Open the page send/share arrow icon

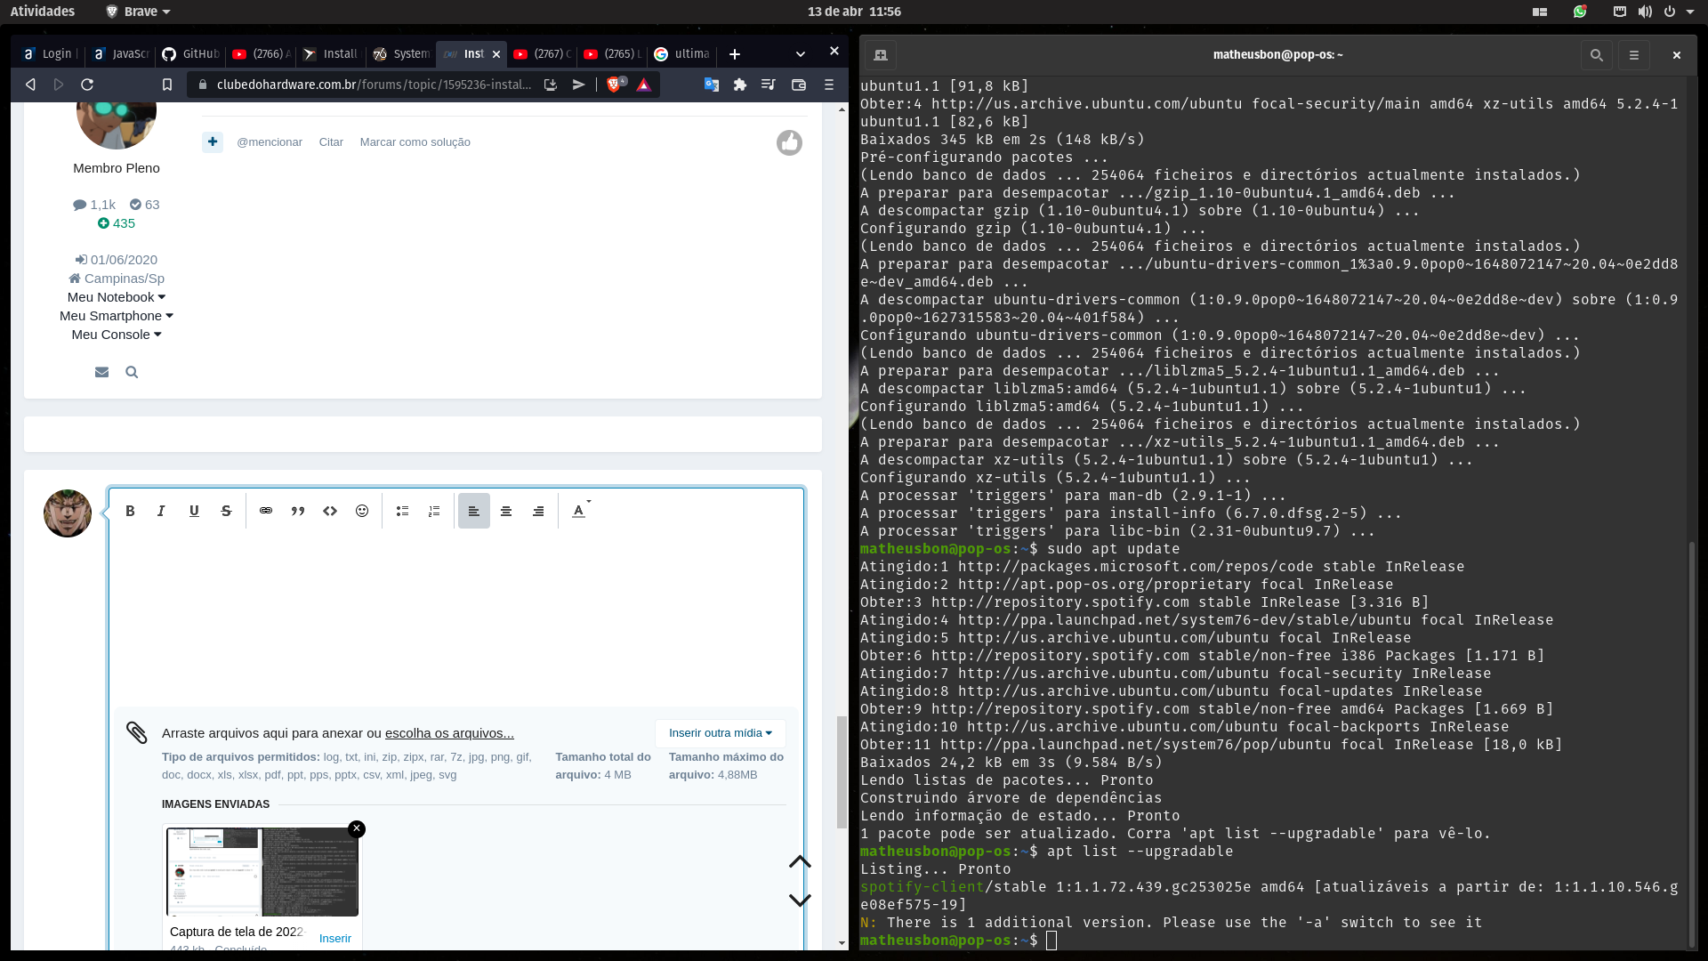click(579, 85)
